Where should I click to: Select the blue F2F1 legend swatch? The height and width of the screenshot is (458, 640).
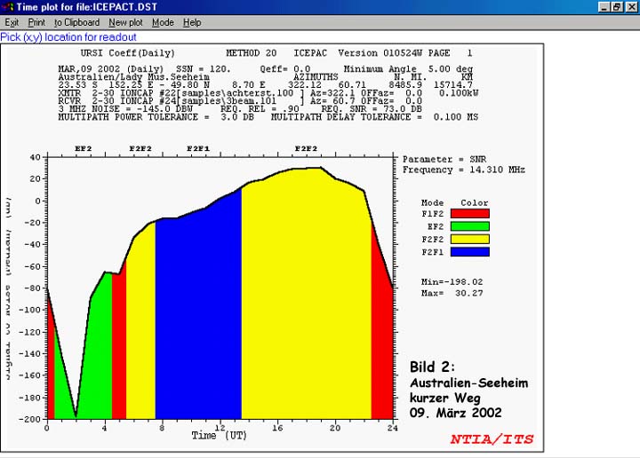point(469,251)
